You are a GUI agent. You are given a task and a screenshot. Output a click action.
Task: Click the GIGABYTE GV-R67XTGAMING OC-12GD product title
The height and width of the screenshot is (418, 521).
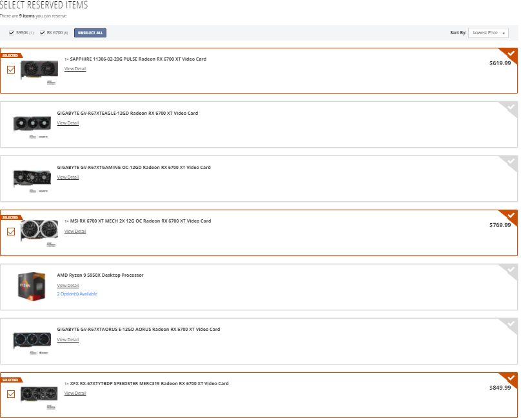133,167
